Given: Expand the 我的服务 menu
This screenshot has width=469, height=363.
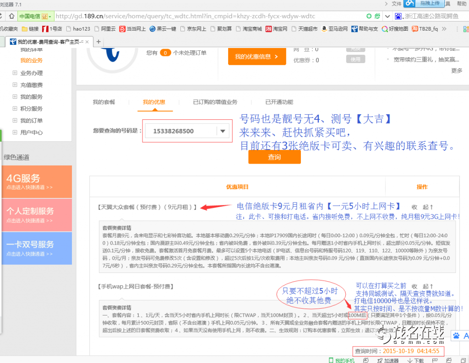Looking at the screenshot, I should tap(15, 97).
